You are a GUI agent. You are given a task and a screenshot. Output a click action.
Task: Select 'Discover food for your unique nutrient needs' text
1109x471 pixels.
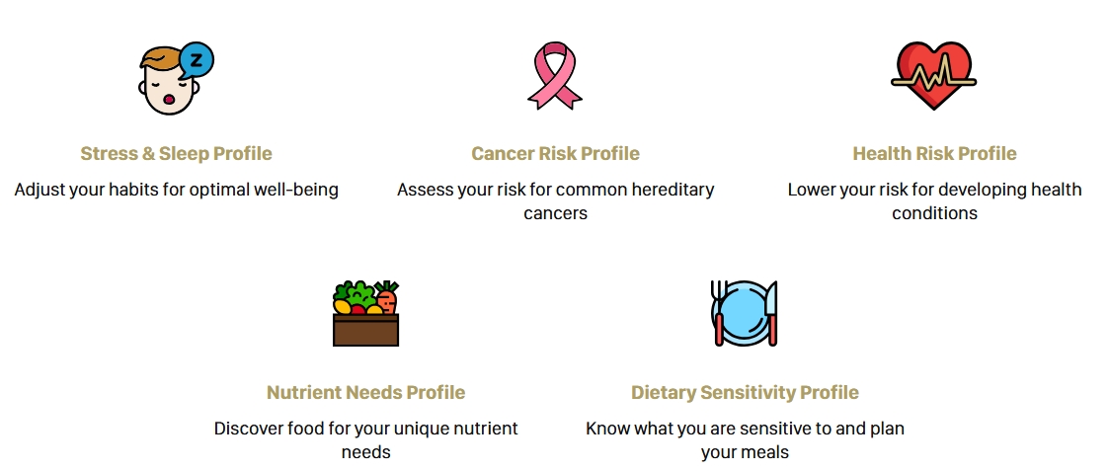365,439
